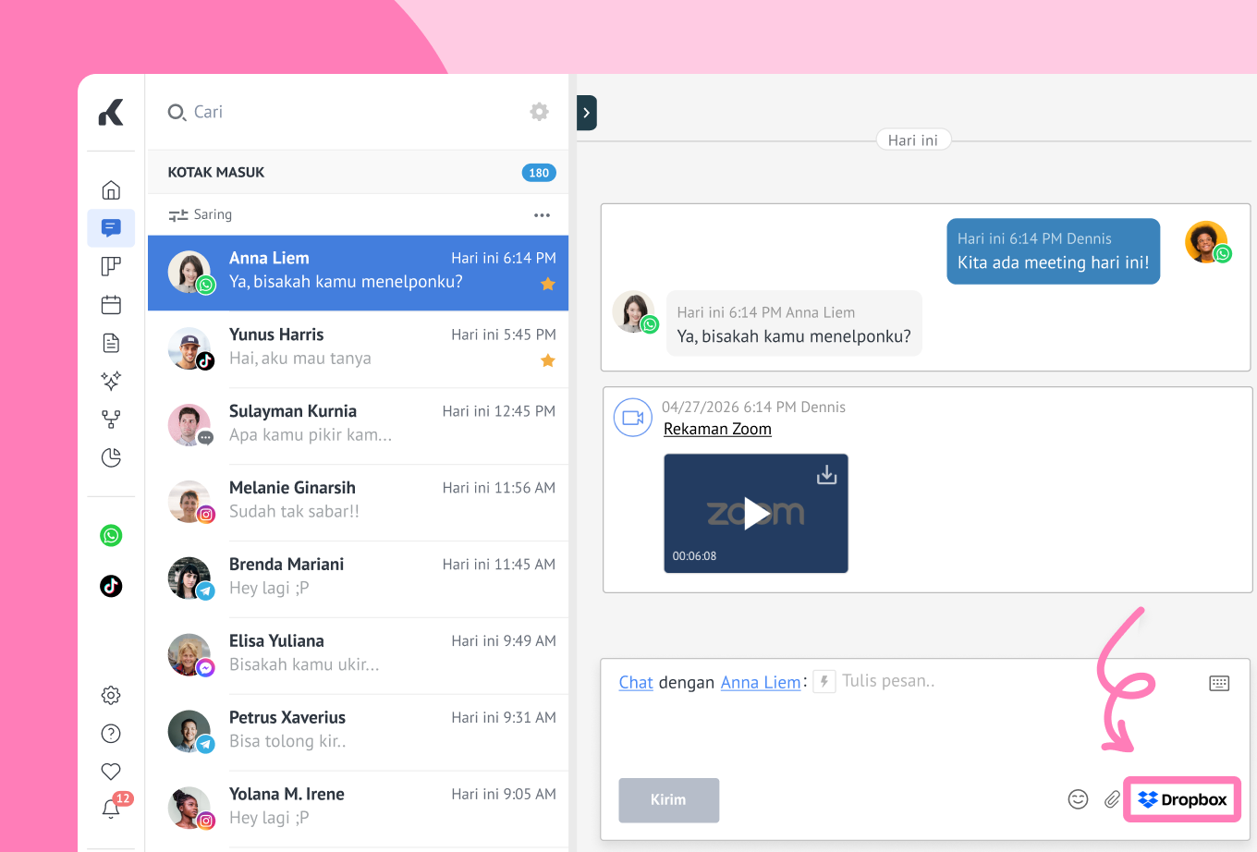Click the WhatsApp channel icon in sidebar
Viewport: 1257px width, 852px height.
click(111, 536)
